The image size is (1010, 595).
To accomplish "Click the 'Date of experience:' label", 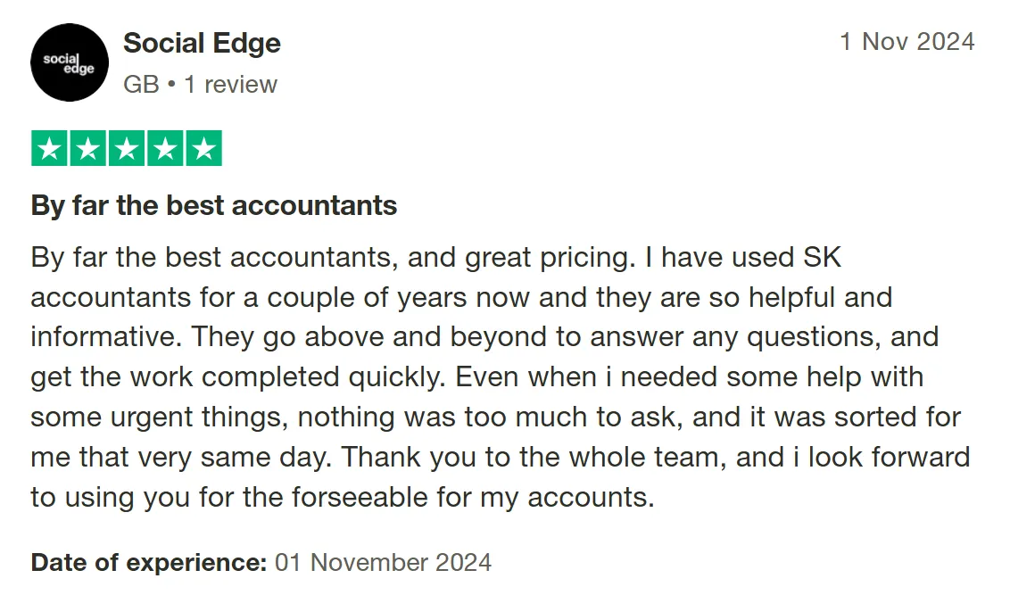I will click(x=149, y=563).
